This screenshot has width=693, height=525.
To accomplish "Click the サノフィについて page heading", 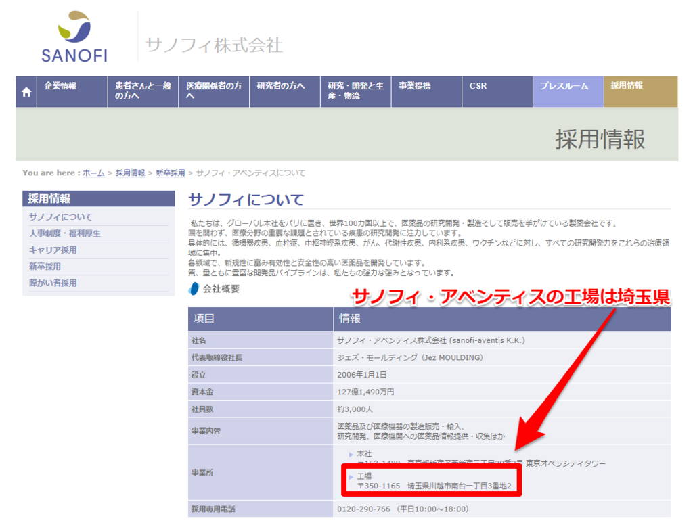I will (246, 200).
